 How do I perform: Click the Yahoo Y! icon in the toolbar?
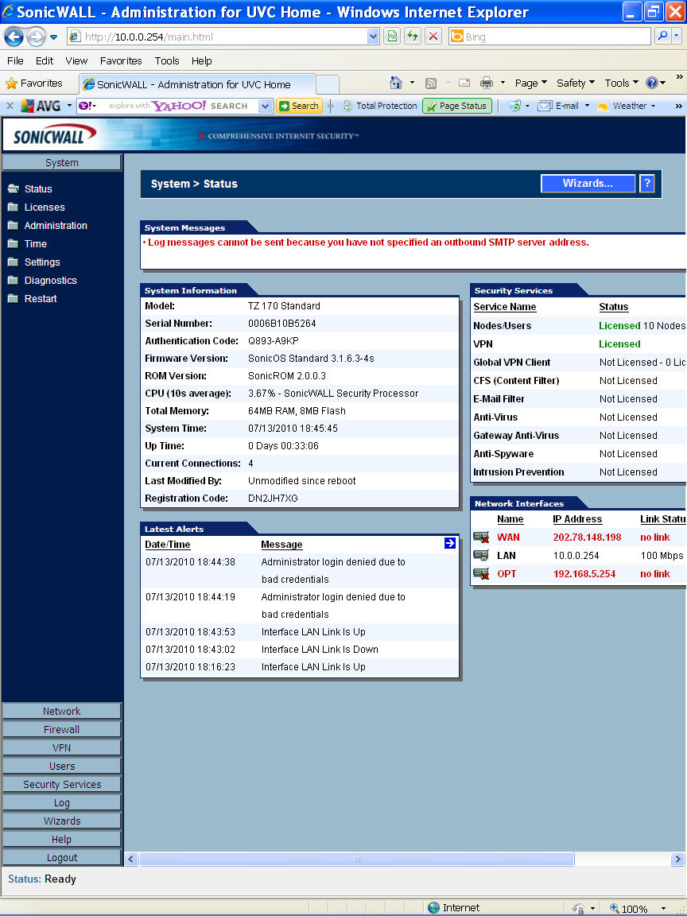click(x=87, y=106)
